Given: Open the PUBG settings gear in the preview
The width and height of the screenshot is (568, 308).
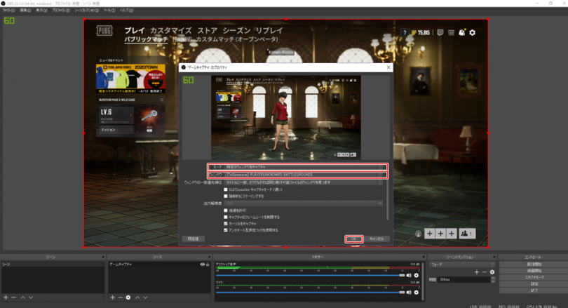Looking at the screenshot, I should pyautogui.click(x=473, y=32).
